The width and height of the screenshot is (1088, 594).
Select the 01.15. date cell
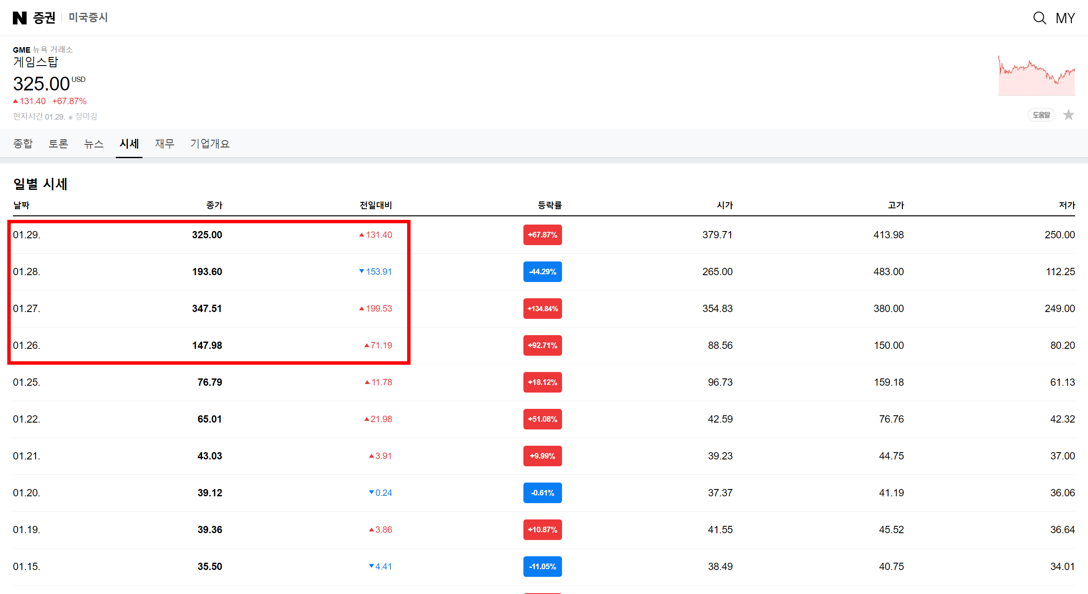click(x=27, y=567)
